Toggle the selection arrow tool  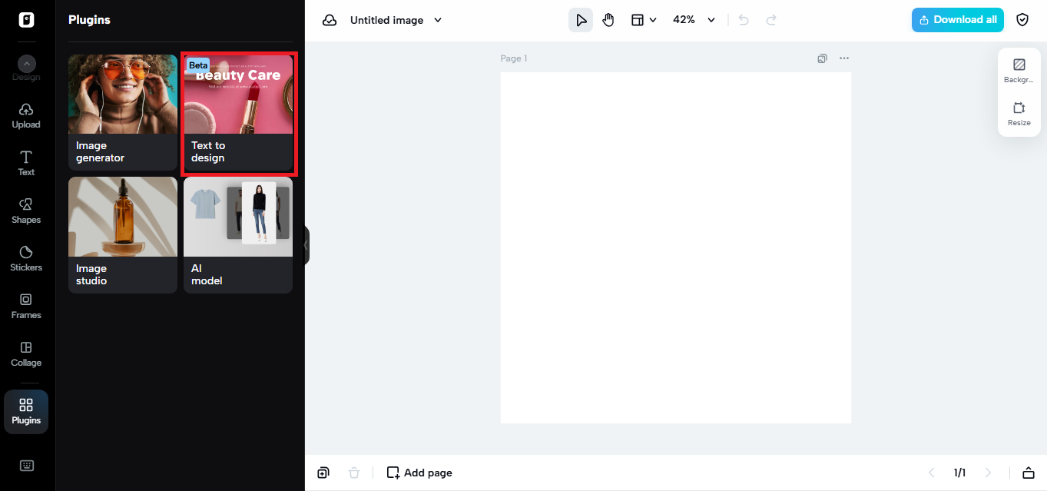point(581,20)
